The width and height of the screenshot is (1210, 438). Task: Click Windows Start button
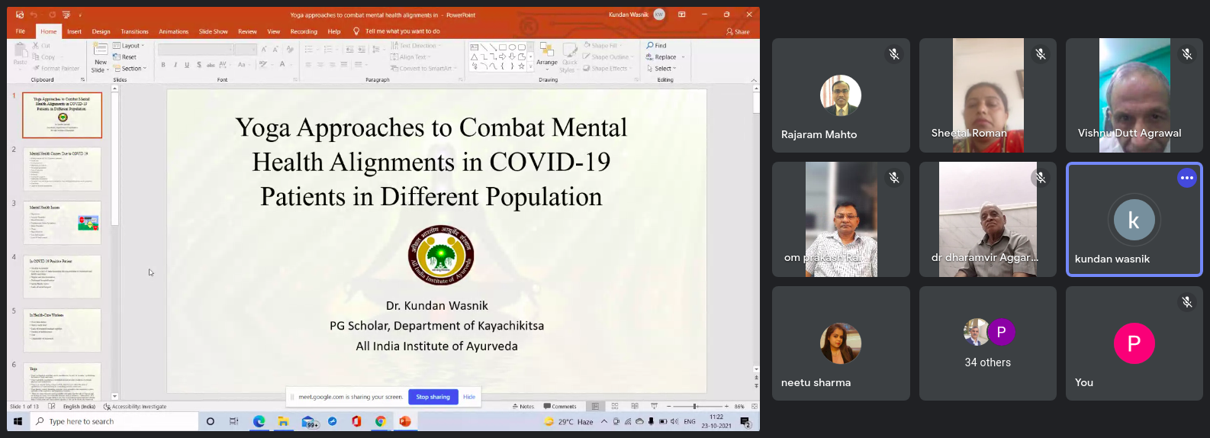click(x=18, y=421)
